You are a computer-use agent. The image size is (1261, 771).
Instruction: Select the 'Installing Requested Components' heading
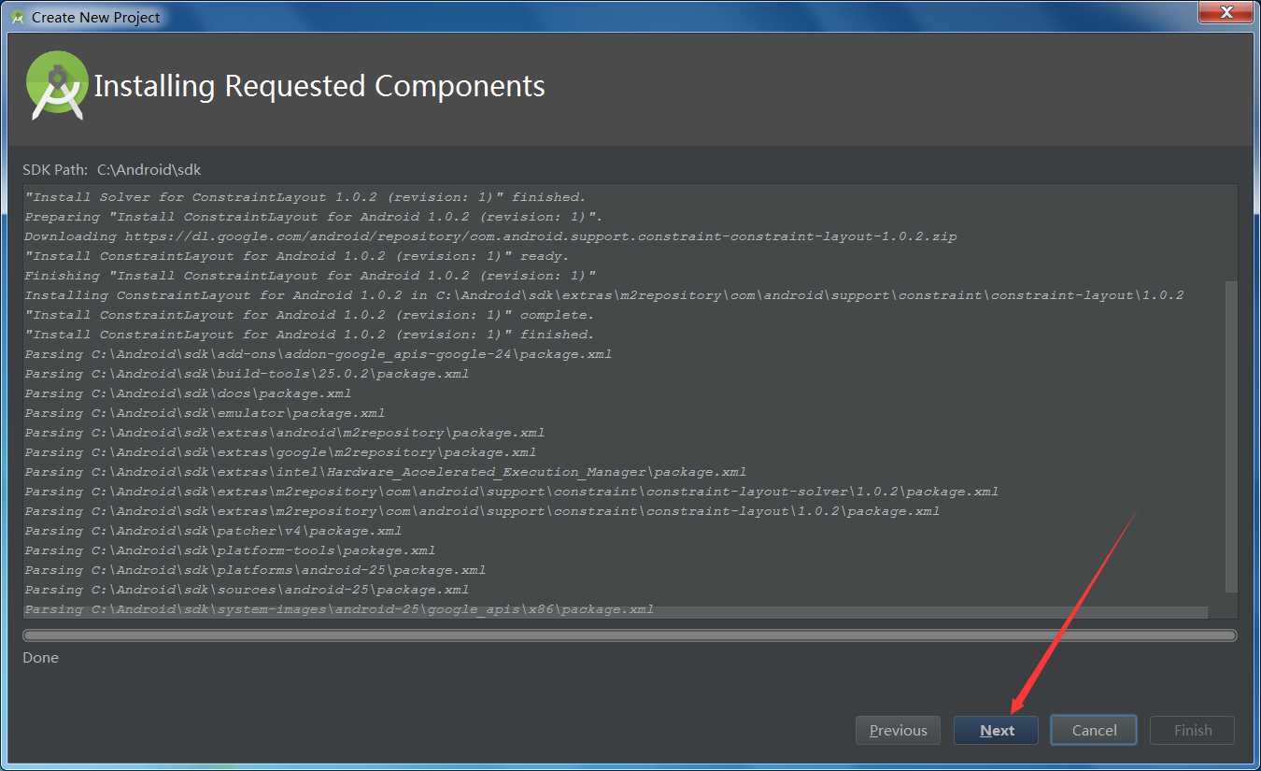coord(319,86)
